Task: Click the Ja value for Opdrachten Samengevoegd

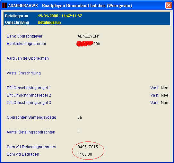Action: click(x=80, y=117)
